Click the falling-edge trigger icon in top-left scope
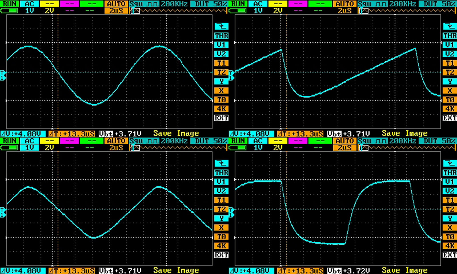The height and width of the screenshot is (274, 457). coord(221,27)
